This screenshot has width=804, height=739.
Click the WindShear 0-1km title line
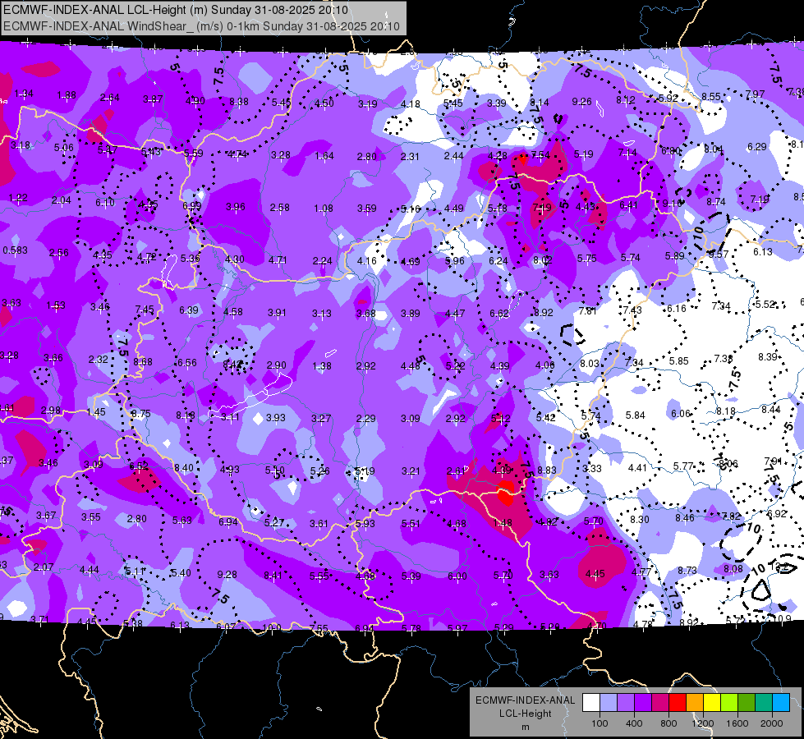point(201,26)
